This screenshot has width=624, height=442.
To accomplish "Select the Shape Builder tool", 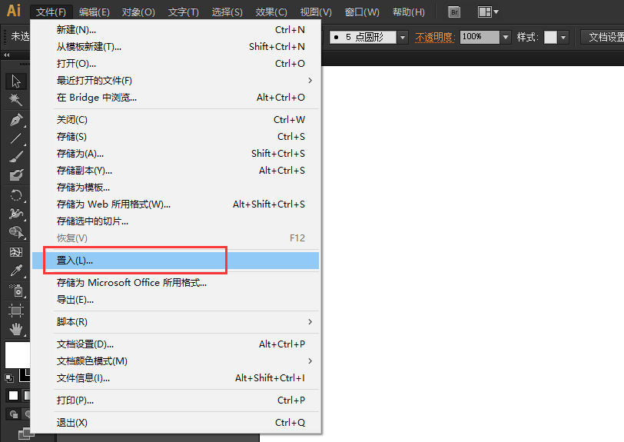I will click(x=16, y=231).
